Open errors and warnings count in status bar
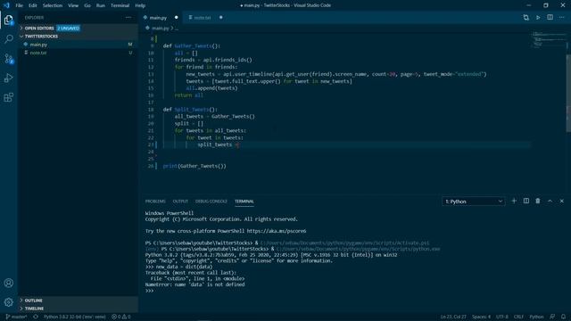Viewport: 571px width, 321px height. (121, 317)
